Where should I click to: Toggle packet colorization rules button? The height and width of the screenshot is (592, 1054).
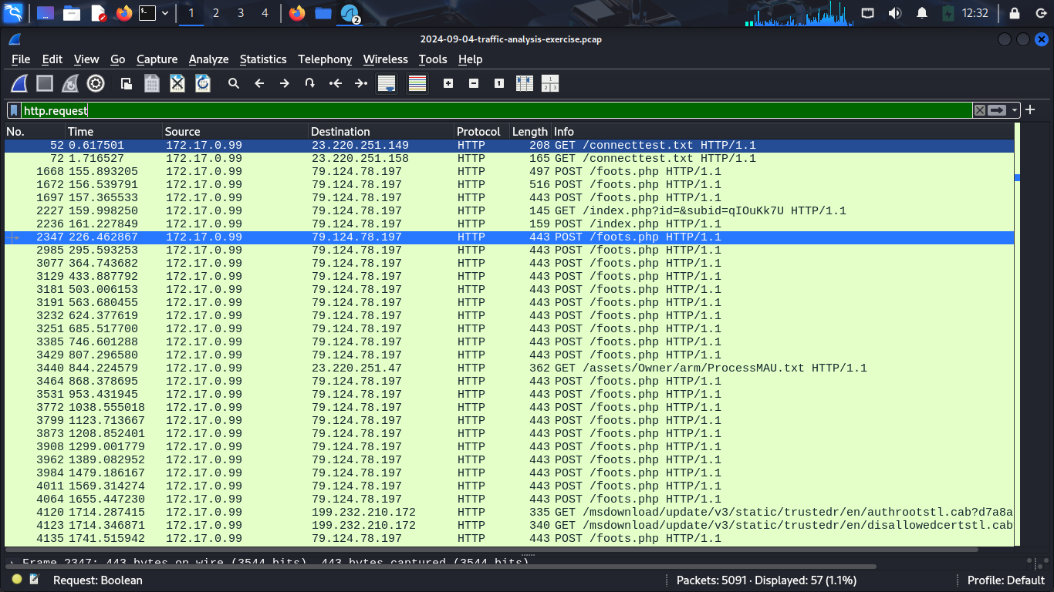[x=417, y=83]
